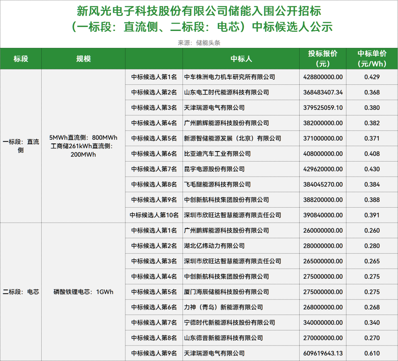
Task: Click unit price 0.382
Action: [x=372, y=123]
